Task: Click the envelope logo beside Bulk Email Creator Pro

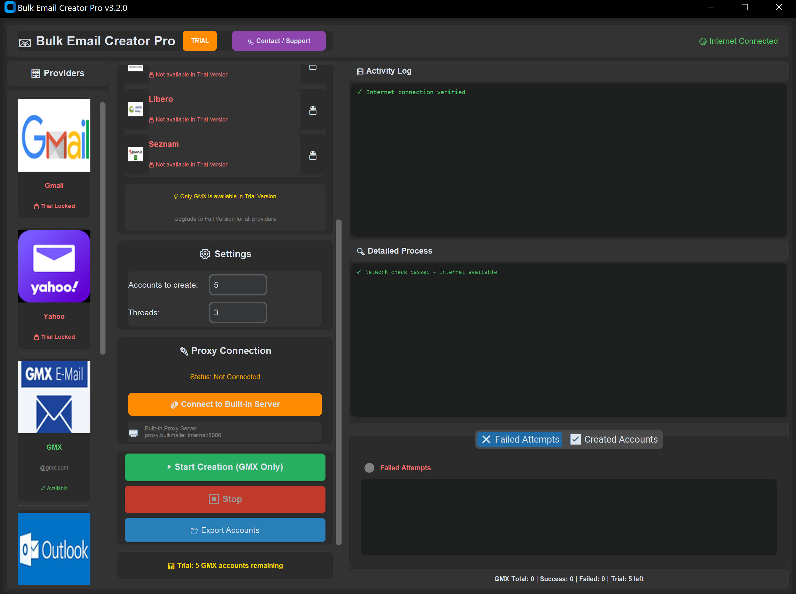Action: point(25,43)
